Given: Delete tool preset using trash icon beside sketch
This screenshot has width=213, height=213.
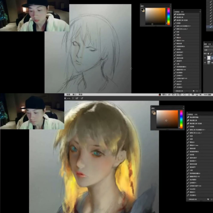Looking at the screenshot, I should (x=197, y=91).
